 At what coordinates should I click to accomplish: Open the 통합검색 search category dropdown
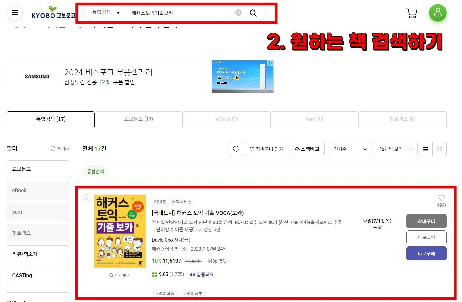pyautogui.click(x=106, y=12)
